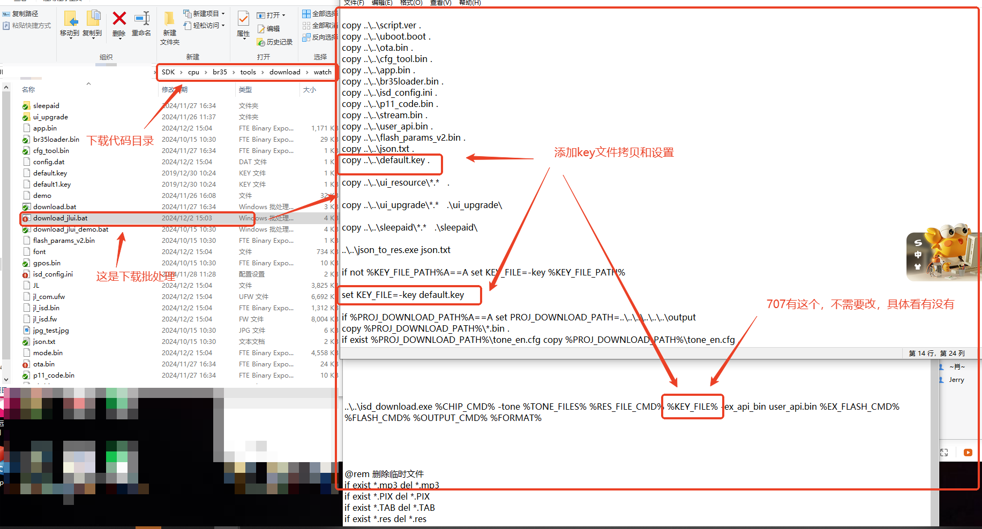Click the orange play icon at bottom right
This screenshot has height=529, width=982.
(x=968, y=453)
